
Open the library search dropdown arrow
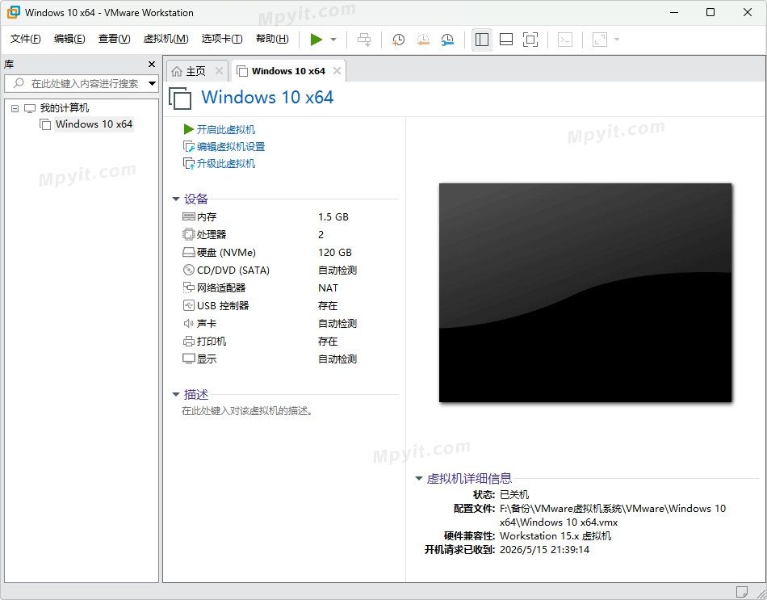[152, 84]
